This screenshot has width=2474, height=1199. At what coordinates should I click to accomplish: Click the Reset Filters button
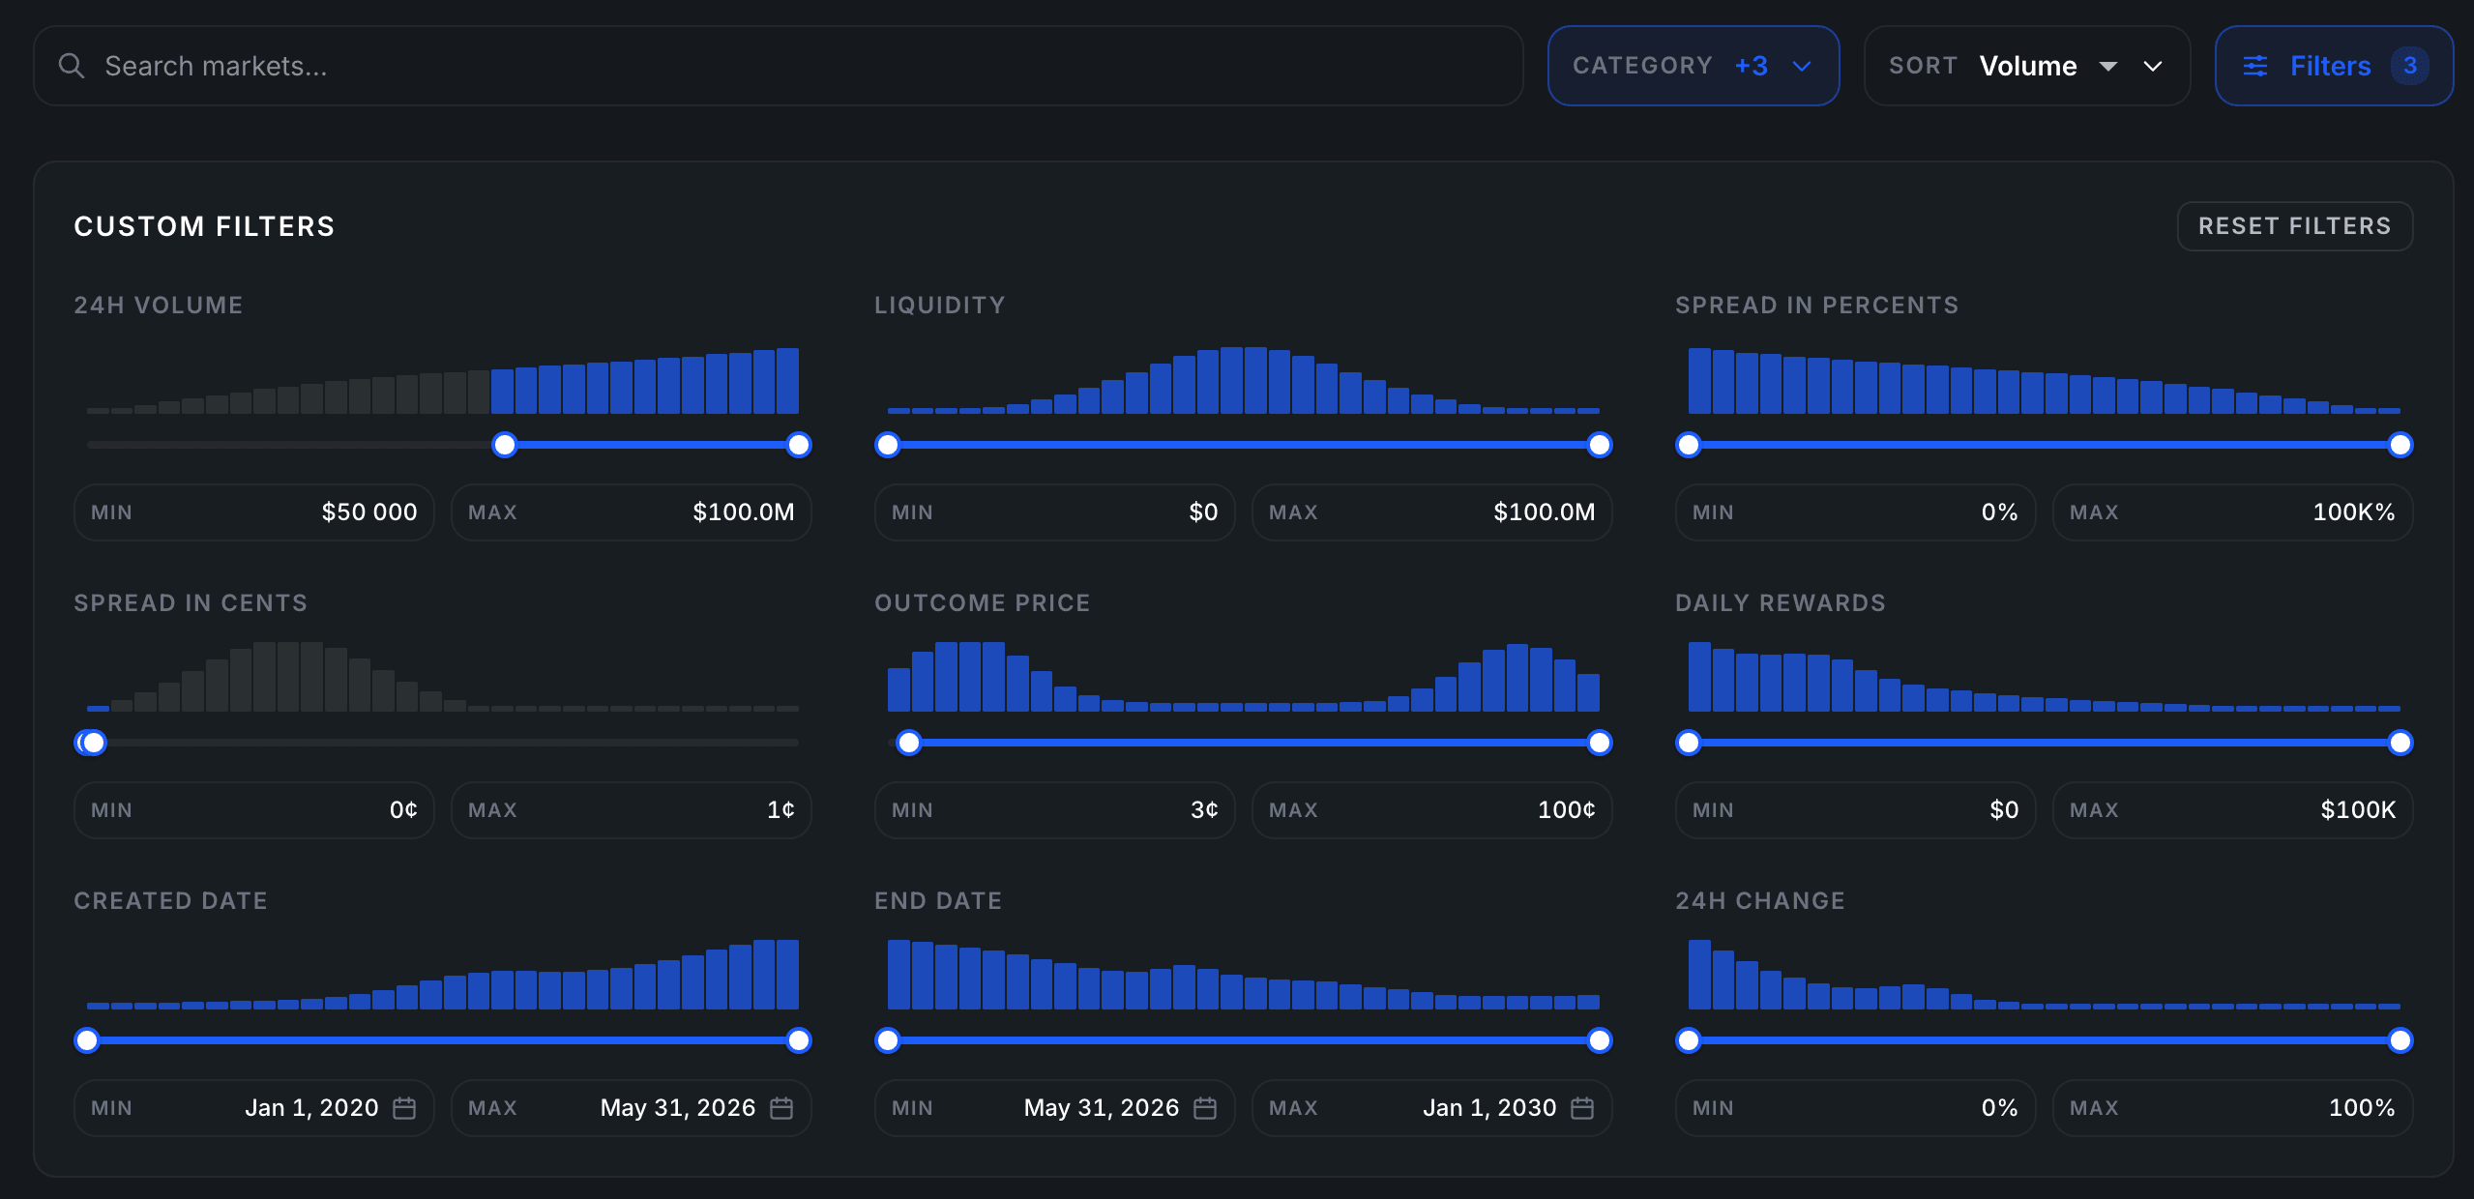coord(2295,226)
